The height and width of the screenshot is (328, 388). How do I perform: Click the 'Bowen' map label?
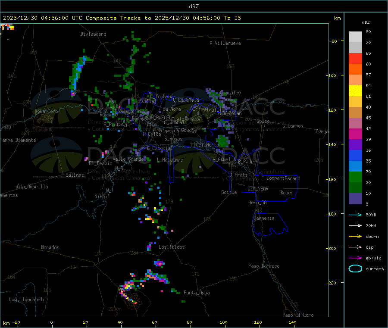pyautogui.click(x=287, y=193)
